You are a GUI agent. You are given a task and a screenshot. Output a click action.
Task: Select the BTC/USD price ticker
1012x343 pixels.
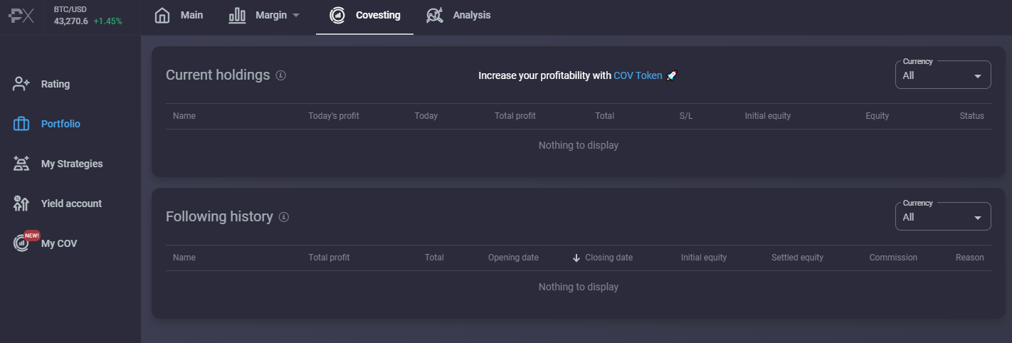(x=88, y=16)
